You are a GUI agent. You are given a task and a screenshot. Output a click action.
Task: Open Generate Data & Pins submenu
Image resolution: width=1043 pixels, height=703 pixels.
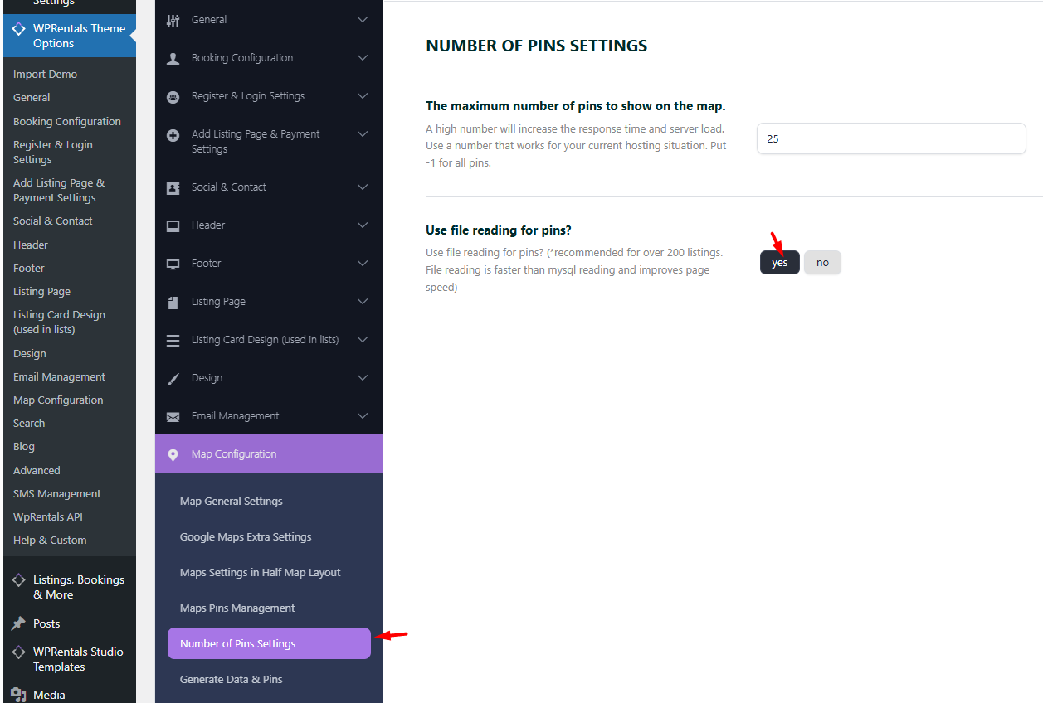231,679
